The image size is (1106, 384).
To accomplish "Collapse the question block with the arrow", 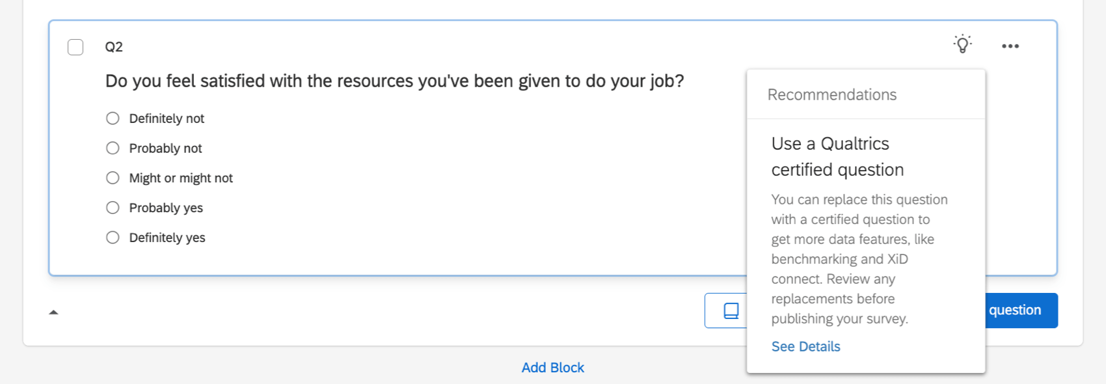I will pyautogui.click(x=53, y=312).
